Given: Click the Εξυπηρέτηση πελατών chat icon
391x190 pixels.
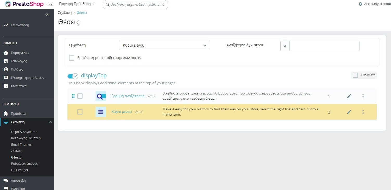Looking at the screenshot, I should point(6,78).
